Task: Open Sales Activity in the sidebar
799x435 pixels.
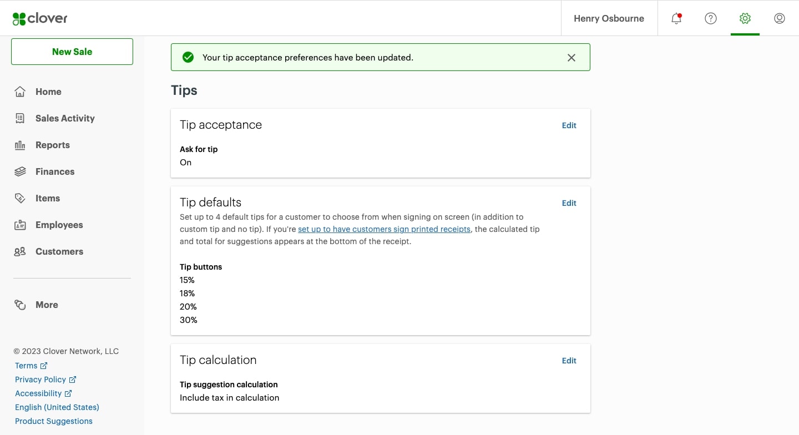Action: (x=65, y=118)
